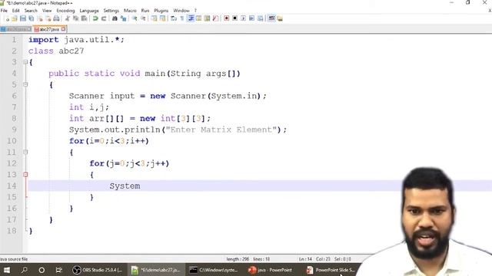Create a new file via toolbar icon

[7, 18]
